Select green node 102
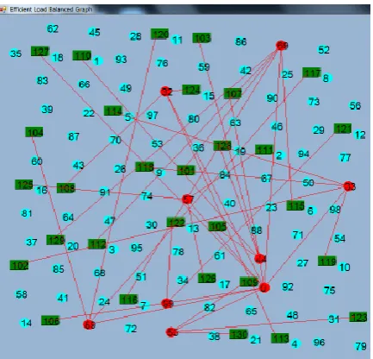Screen dimensions: 373x359 click(x=19, y=265)
